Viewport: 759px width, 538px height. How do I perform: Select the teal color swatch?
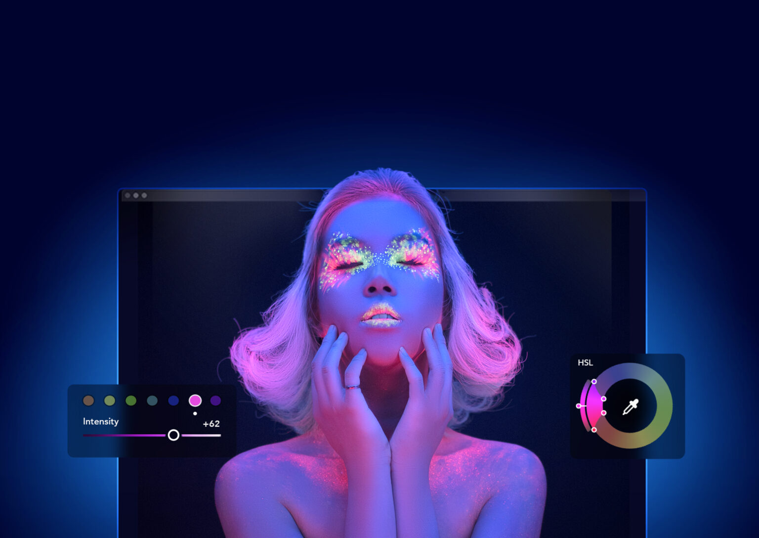pyautogui.click(x=152, y=401)
